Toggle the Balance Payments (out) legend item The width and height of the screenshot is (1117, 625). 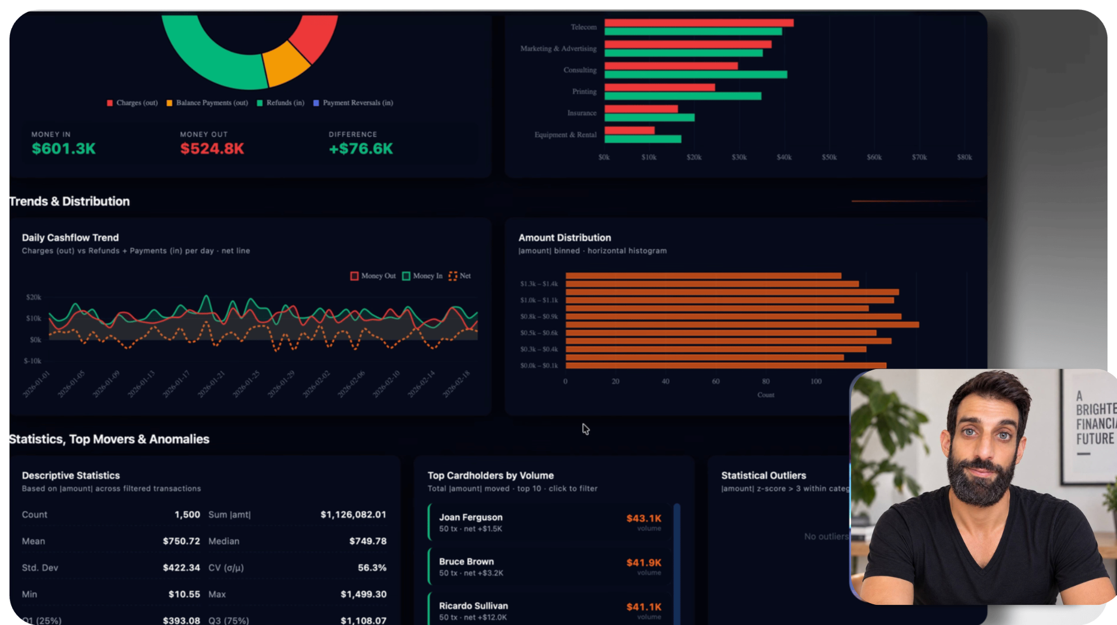point(207,103)
